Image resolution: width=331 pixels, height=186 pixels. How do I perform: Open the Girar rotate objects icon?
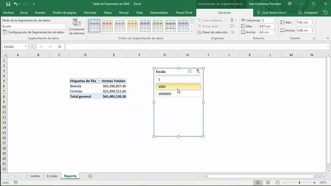(233, 32)
